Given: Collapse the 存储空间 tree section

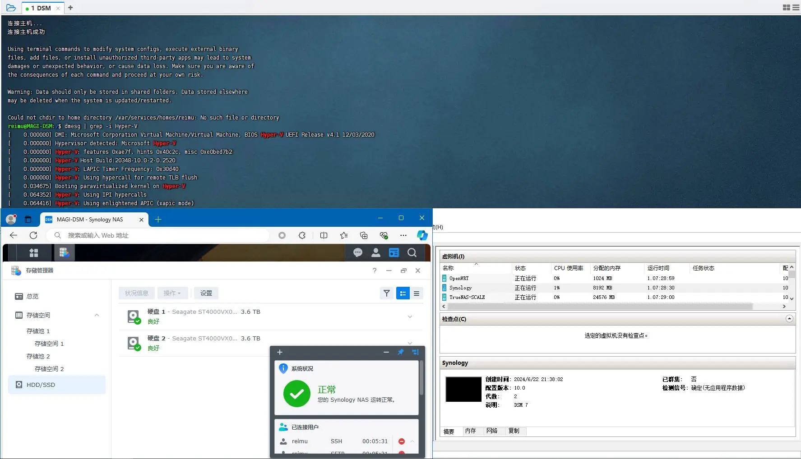Looking at the screenshot, I should 97,315.
